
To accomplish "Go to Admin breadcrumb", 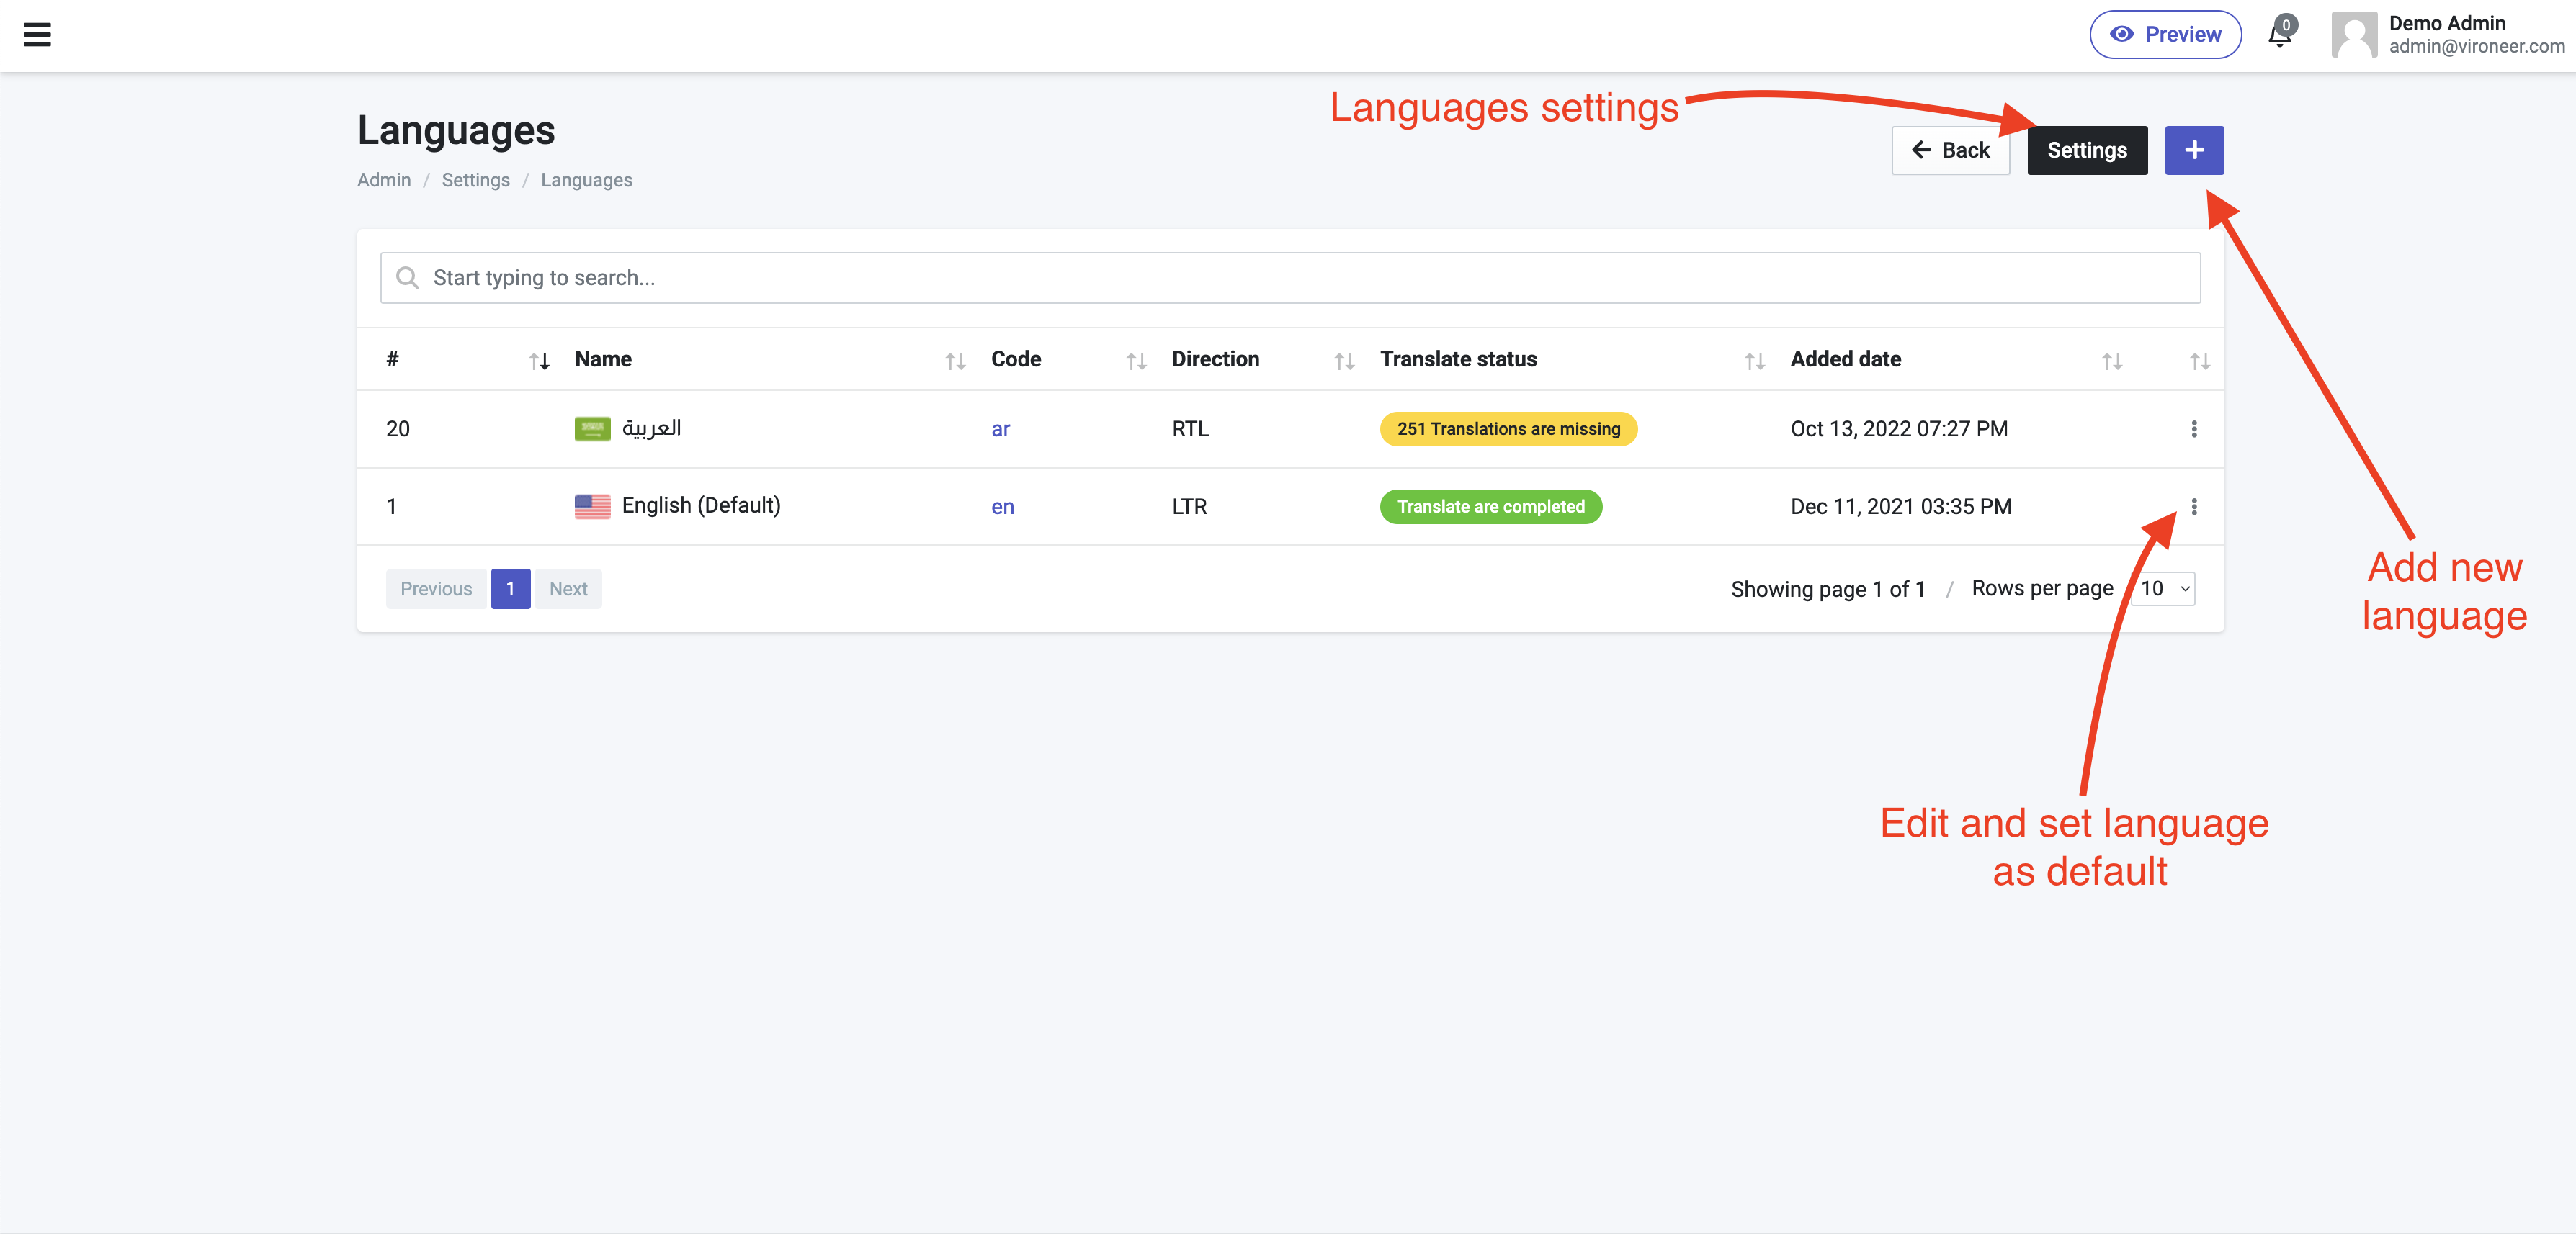I will pyautogui.click(x=384, y=180).
